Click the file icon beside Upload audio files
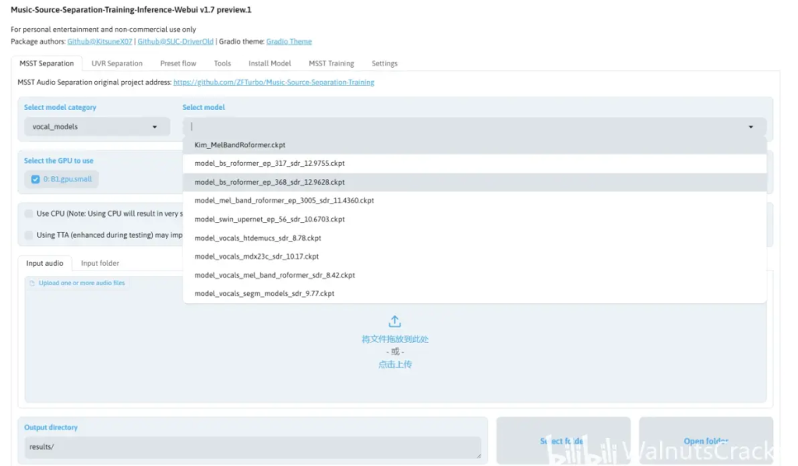Screen dimensions: 798x466 [x=32, y=284]
